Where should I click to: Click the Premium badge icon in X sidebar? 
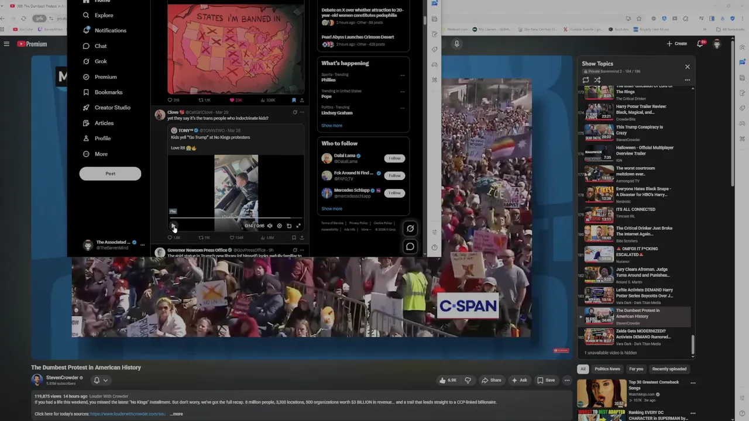(86, 77)
